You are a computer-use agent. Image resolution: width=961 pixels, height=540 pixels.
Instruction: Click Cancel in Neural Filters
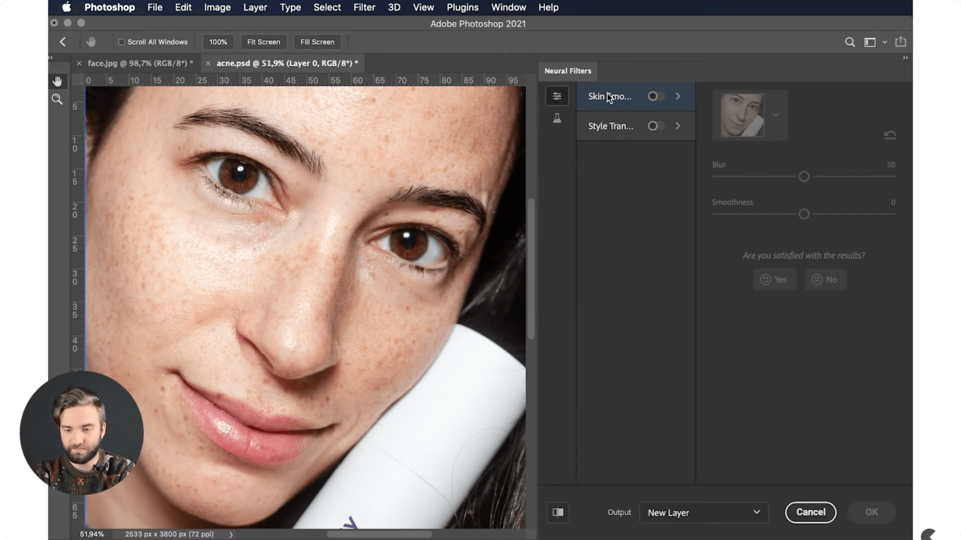(x=811, y=512)
